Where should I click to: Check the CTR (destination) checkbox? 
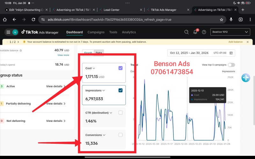click(120, 113)
